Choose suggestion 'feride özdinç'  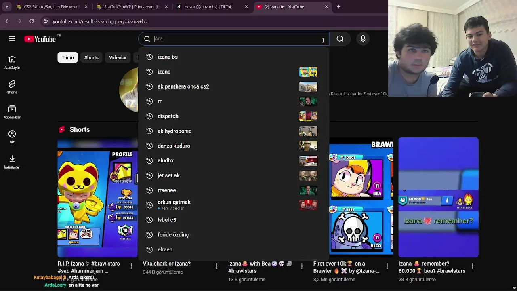point(233,235)
